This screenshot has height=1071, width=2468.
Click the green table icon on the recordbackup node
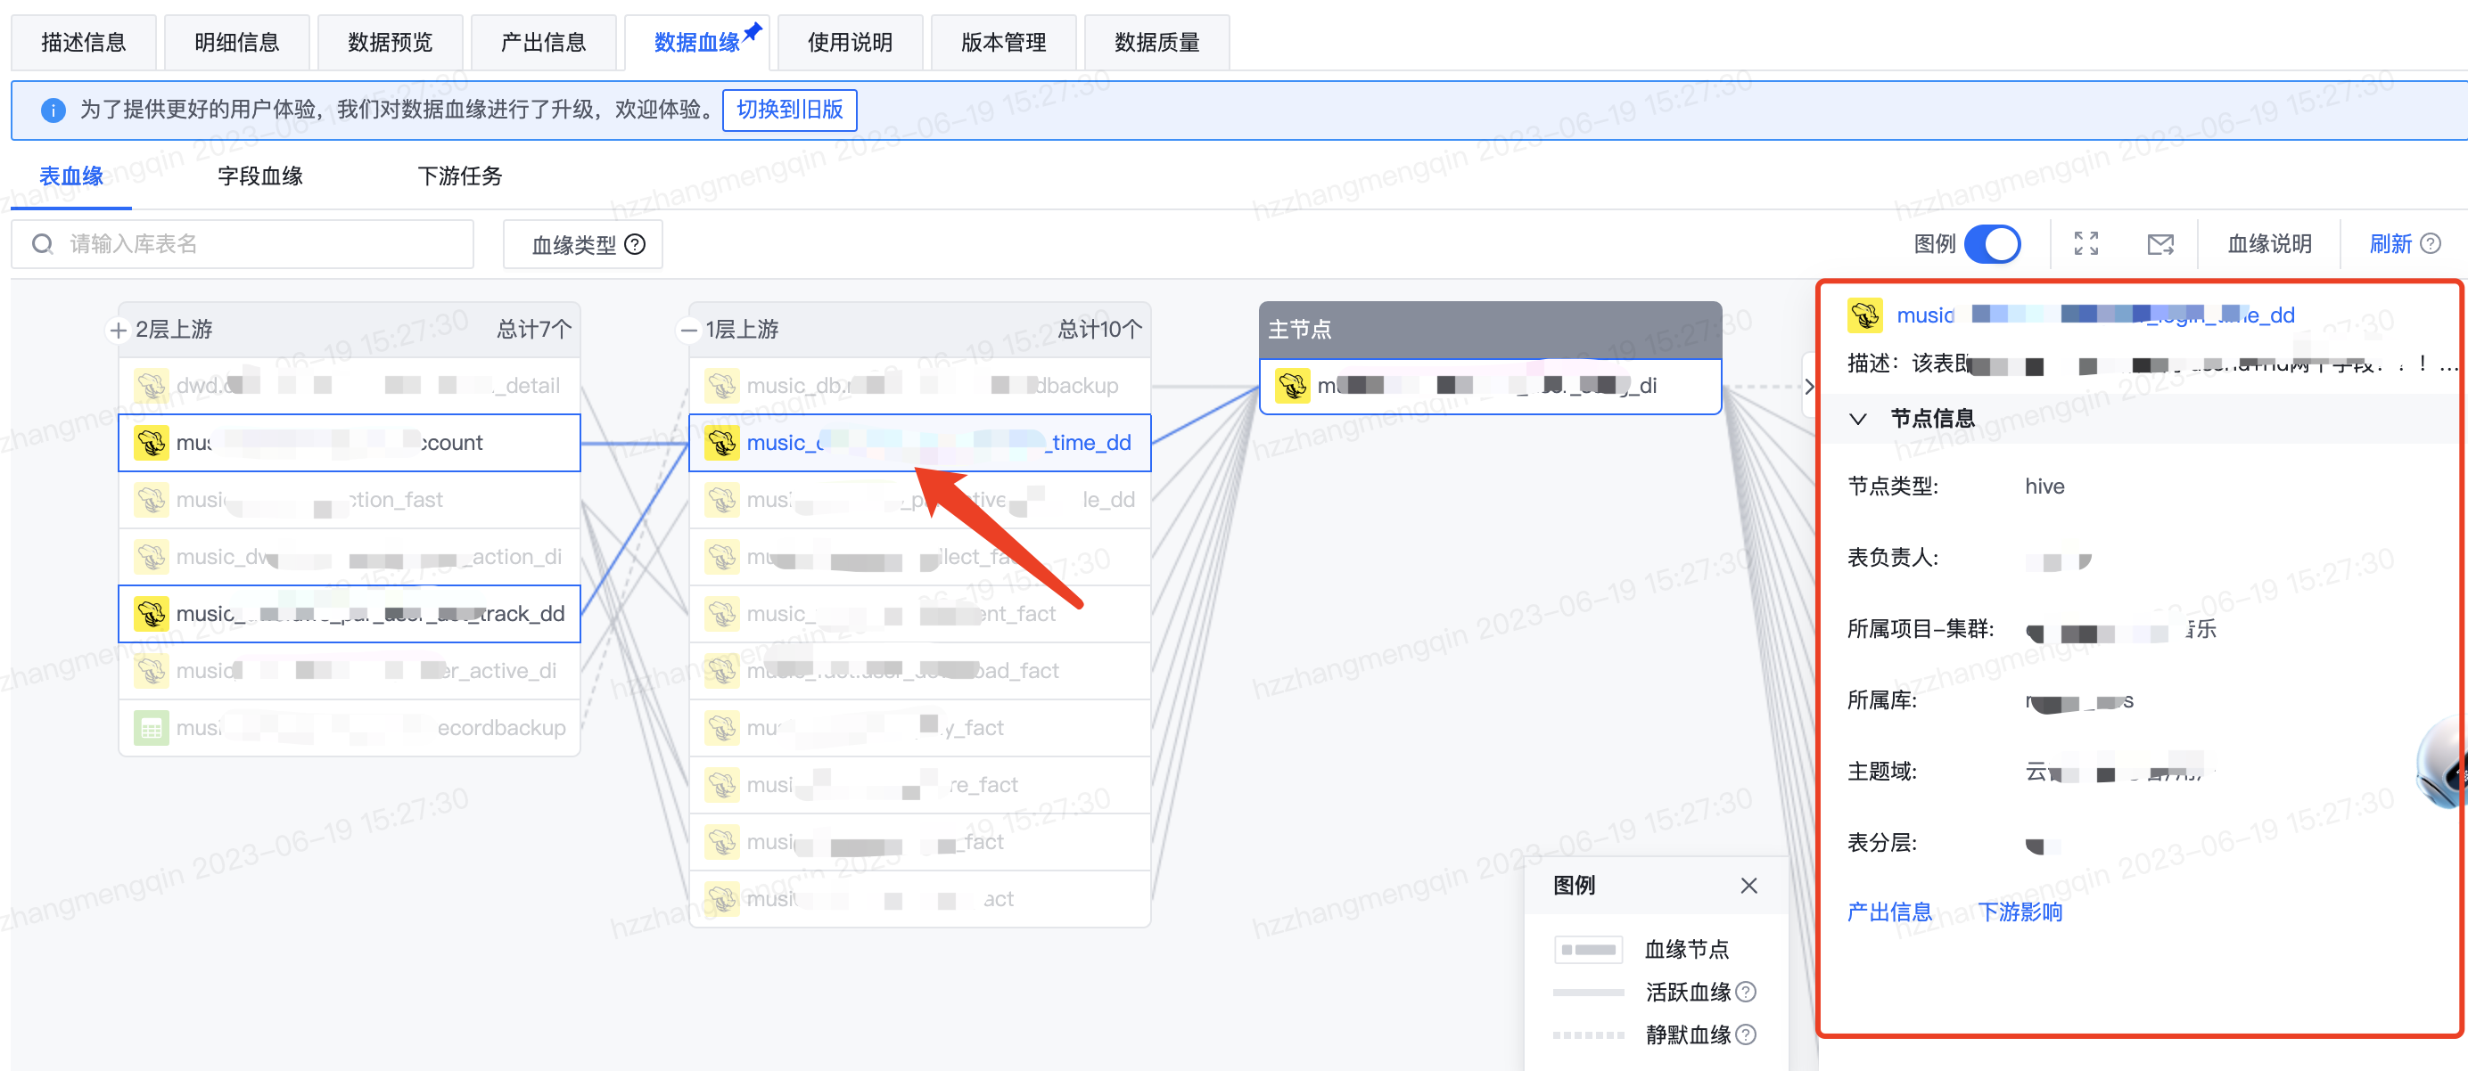click(152, 727)
